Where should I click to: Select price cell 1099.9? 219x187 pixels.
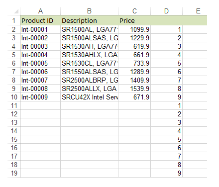[134, 29]
